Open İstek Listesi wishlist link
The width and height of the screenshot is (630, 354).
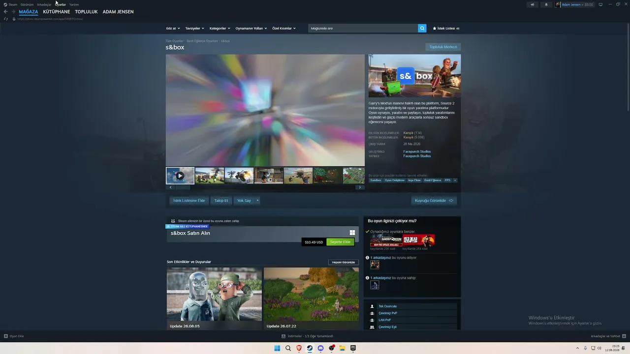(446, 29)
